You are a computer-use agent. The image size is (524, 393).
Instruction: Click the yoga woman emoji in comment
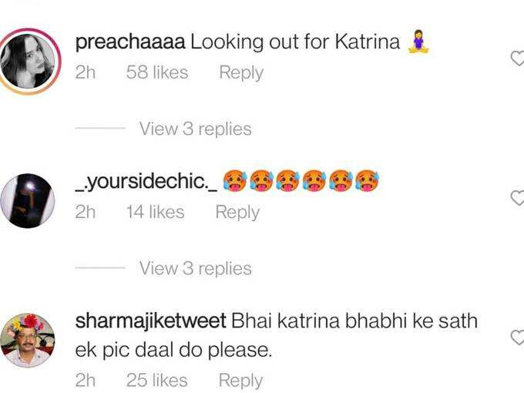[418, 42]
